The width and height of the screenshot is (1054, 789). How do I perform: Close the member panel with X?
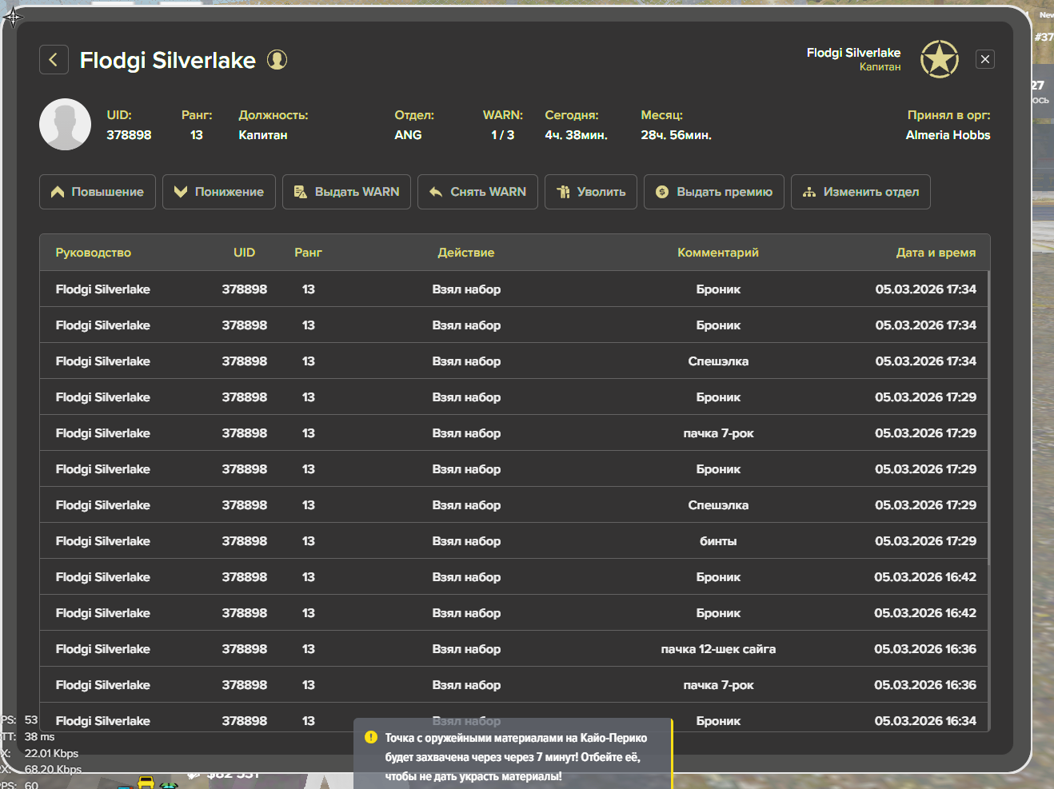[985, 59]
